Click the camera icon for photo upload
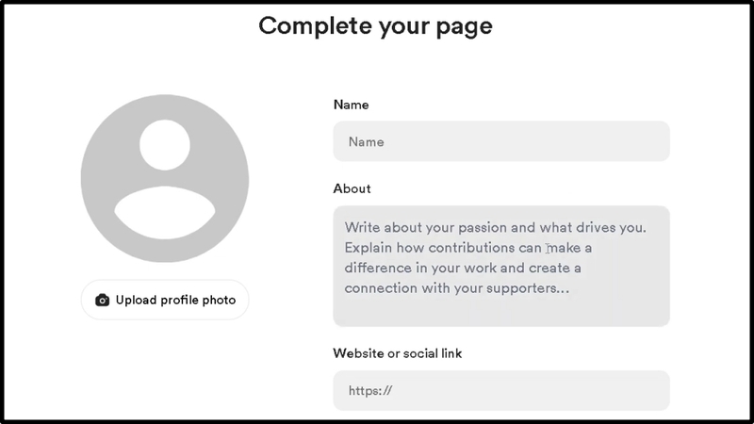The width and height of the screenshot is (754, 424). pyautogui.click(x=103, y=301)
